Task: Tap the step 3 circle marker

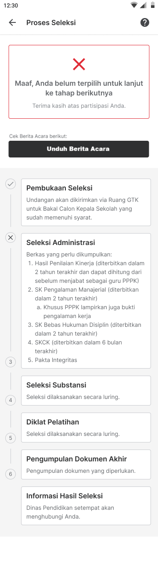Action: point(11,362)
